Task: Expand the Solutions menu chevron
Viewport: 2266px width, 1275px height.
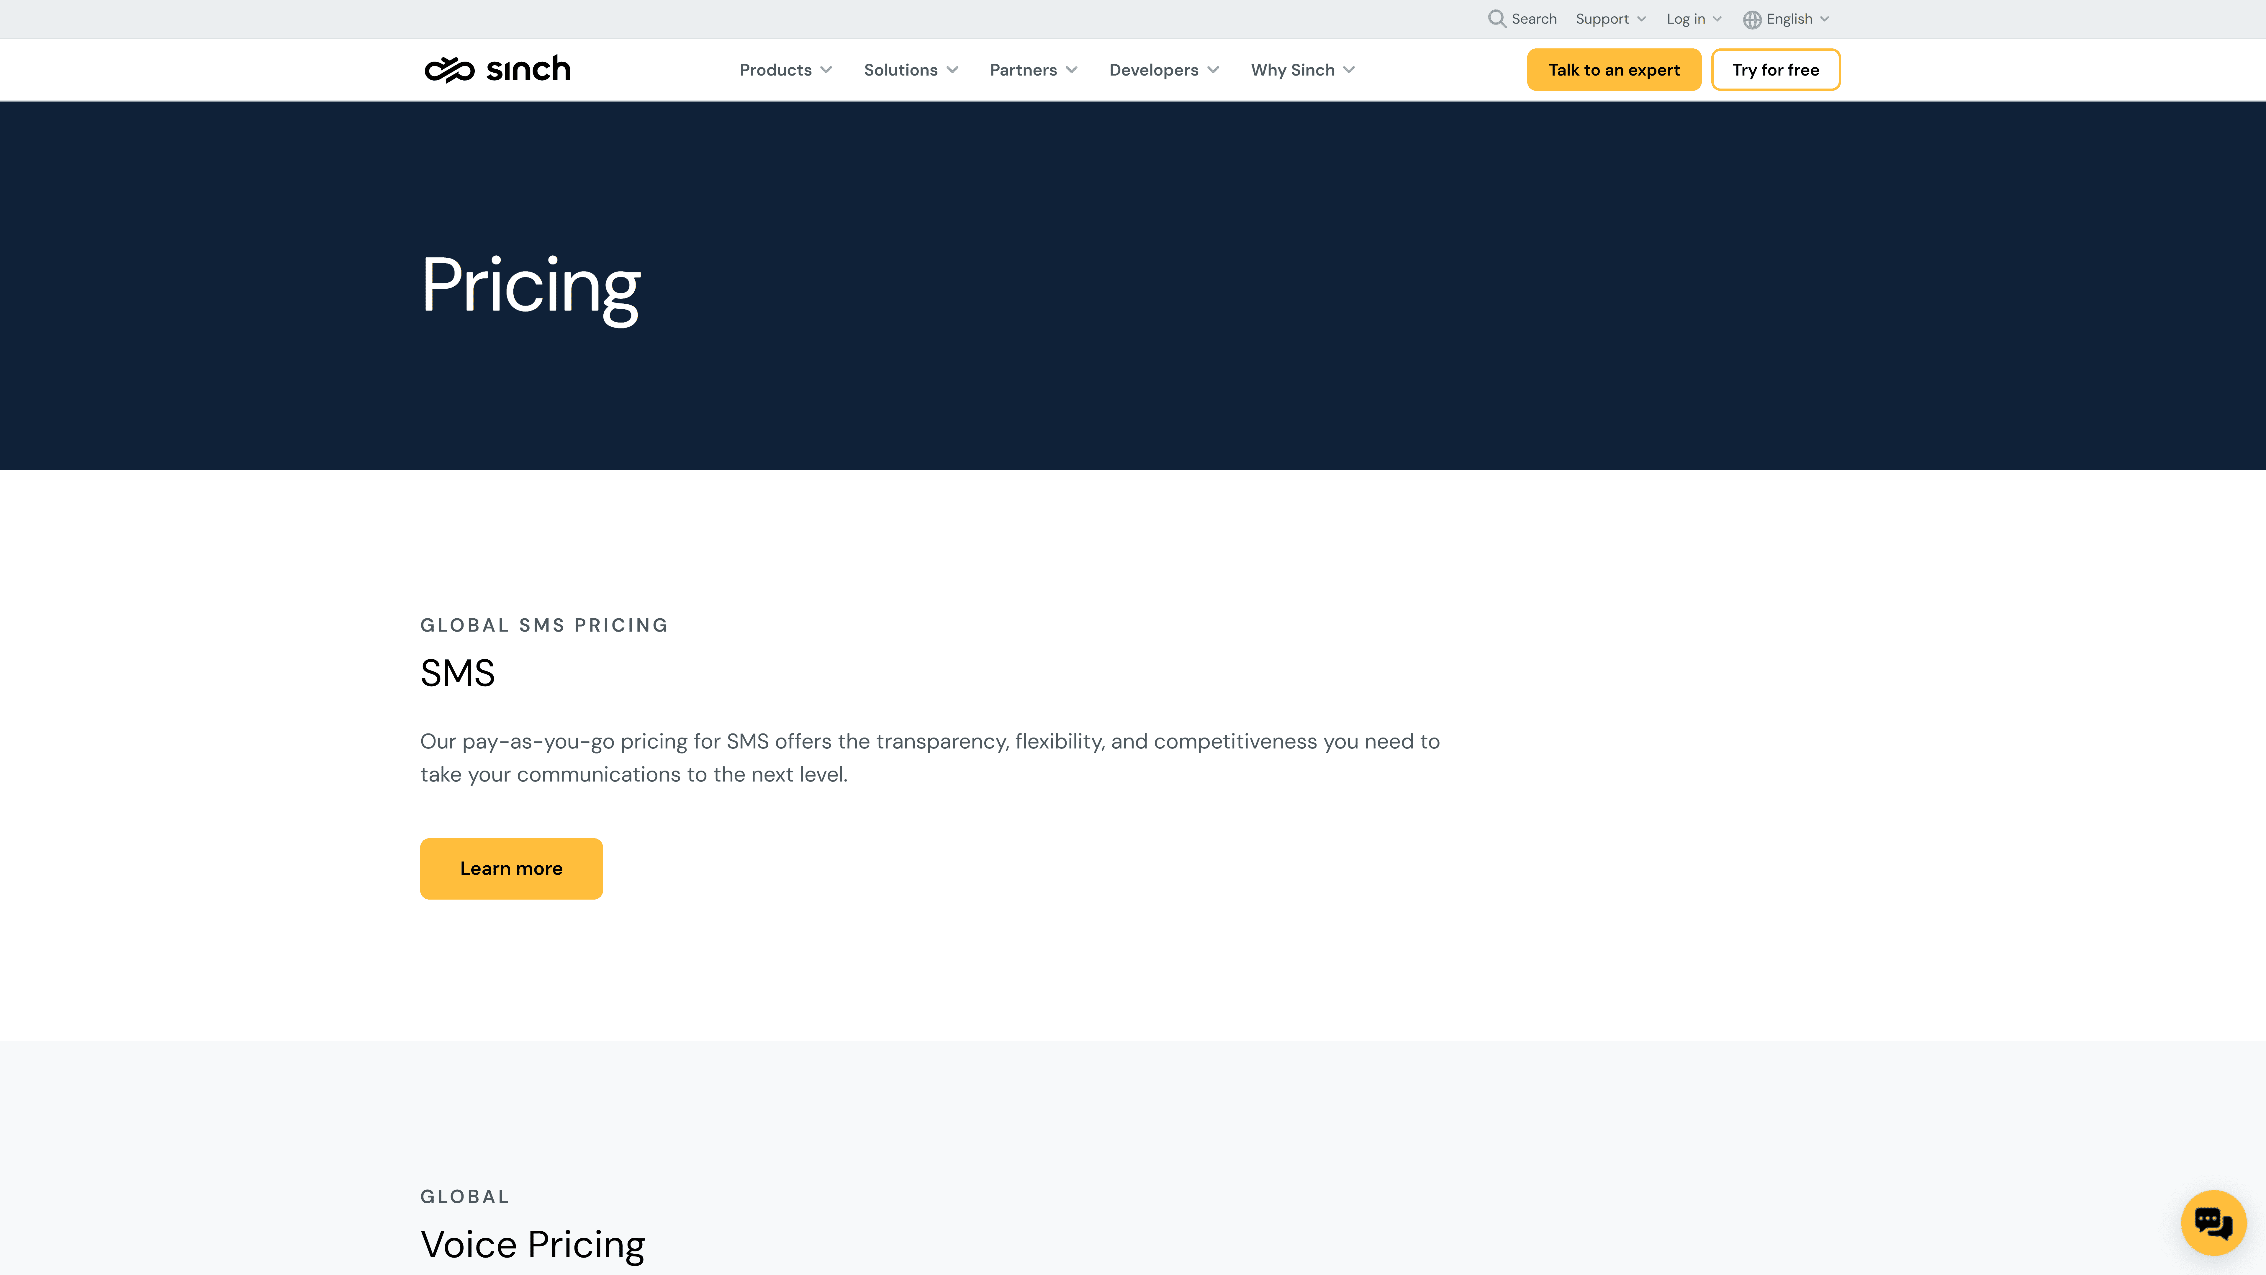Action: pyautogui.click(x=953, y=70)
